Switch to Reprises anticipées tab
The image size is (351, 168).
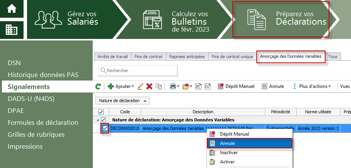tap(187, 57)
